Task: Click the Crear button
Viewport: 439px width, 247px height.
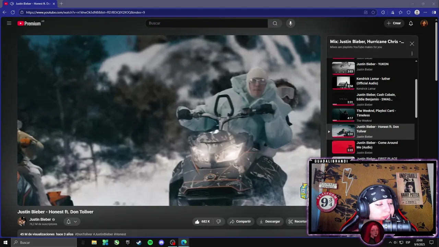Action: click(394, 23)
